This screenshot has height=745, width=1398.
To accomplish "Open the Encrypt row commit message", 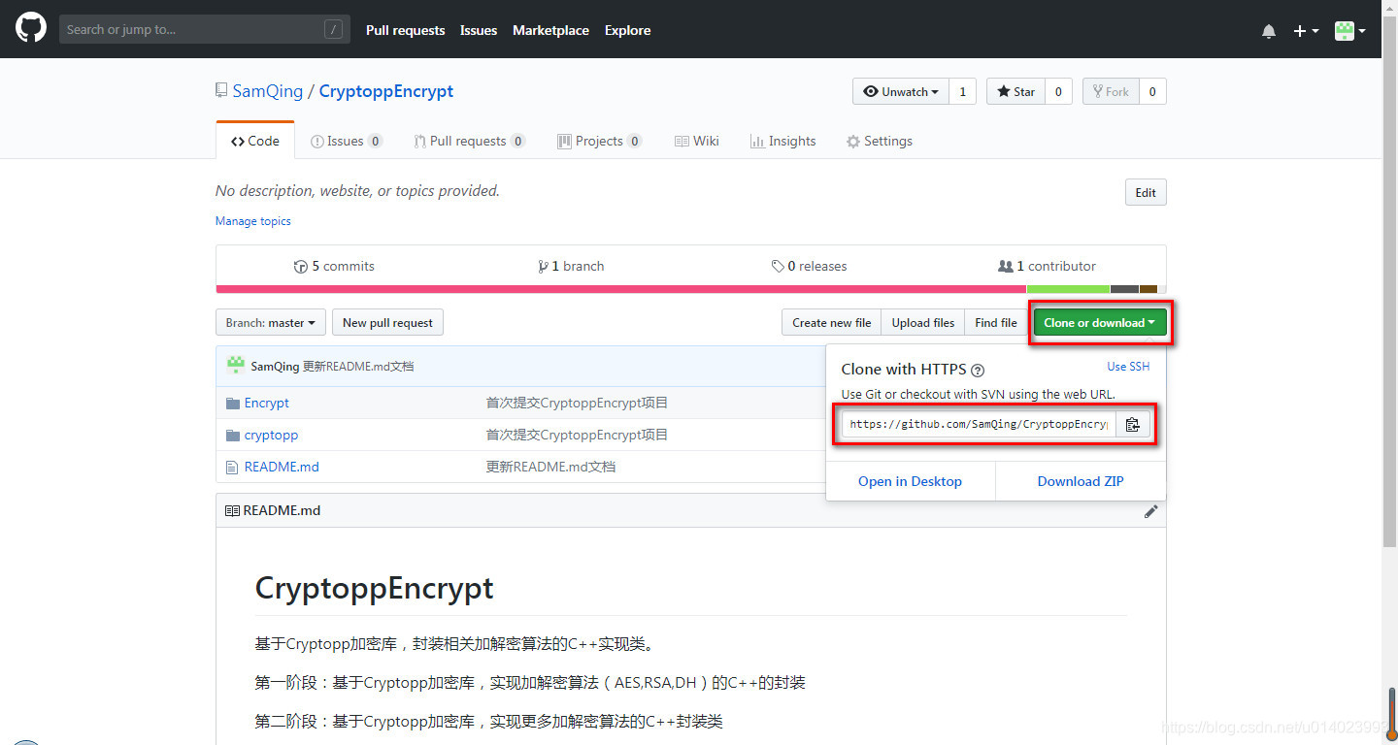I will tap(577, 403).
